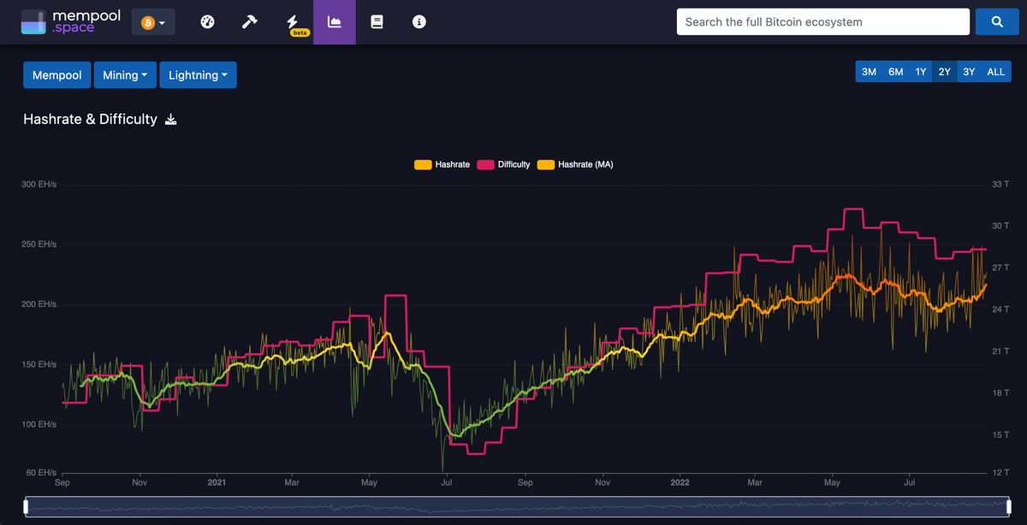Toggle the Hashrate legend series
This screenshot has width=1027, height=525.
pyautogui.click(x=442, y=164)
